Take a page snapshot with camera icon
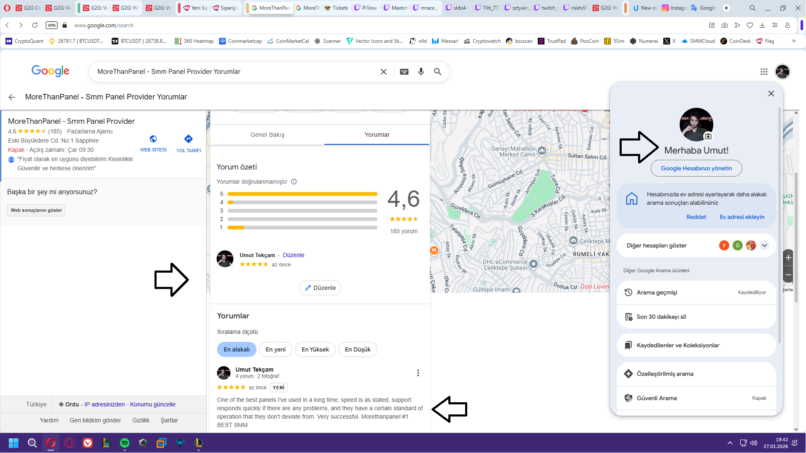806x453 pixels. 725,25
